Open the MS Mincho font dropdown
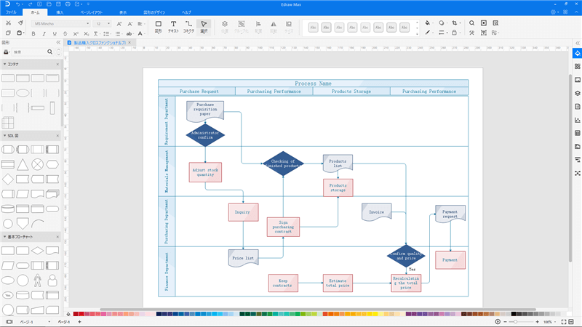This screenshot has height=327, width=582. [60, 23]
